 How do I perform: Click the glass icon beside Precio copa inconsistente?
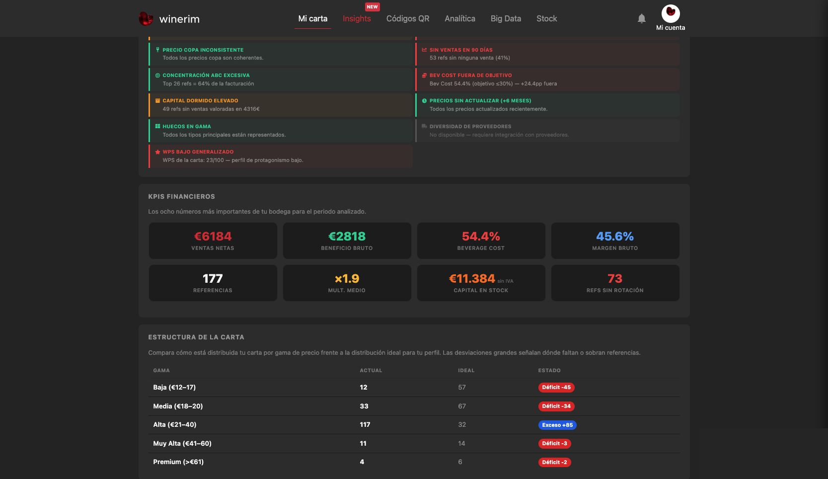[158, 50]
